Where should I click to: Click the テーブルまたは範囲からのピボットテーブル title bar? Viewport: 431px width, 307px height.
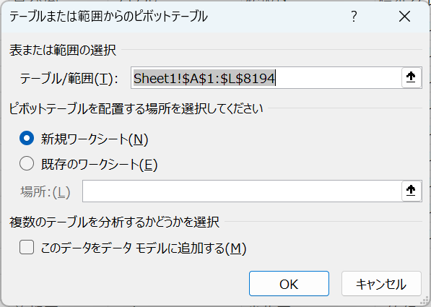pos(108,17)
